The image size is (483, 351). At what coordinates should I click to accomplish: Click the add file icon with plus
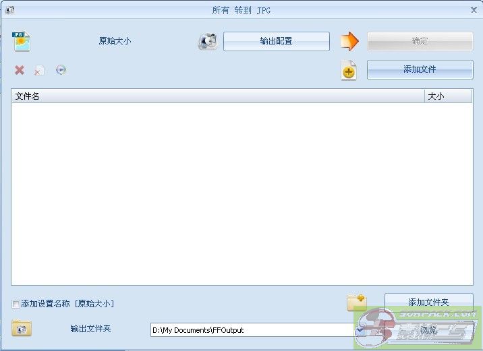point(349,71)
